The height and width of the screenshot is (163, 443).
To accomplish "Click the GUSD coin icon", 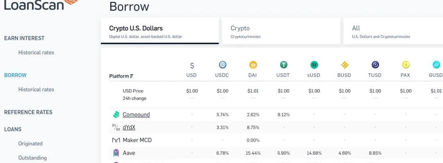I will pos(436,65).
